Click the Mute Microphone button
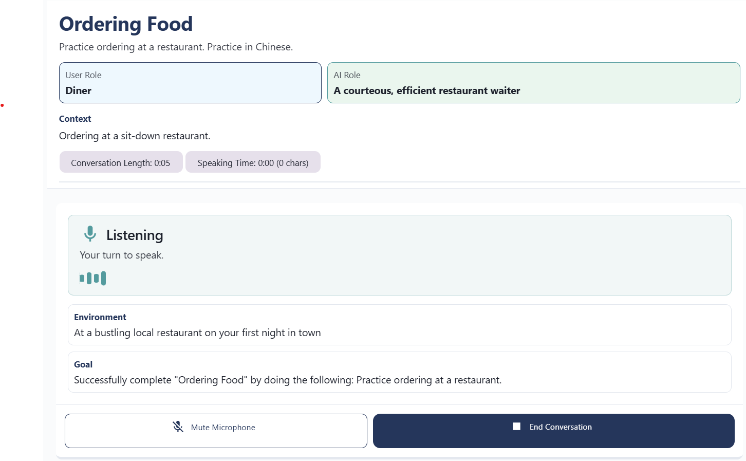Screen dimensions: 746x461 click(216, 431)
